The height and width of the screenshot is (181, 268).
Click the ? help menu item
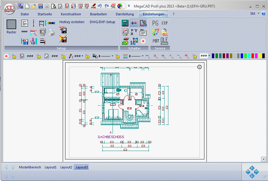pyautogui.click(x=174, y=14)
